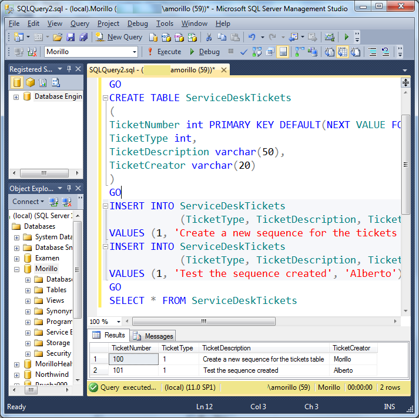The width and height of the screenshot is (419, 418).
Task: Undo the last edit
Action: pyautogui.click(x=252, y=37)
